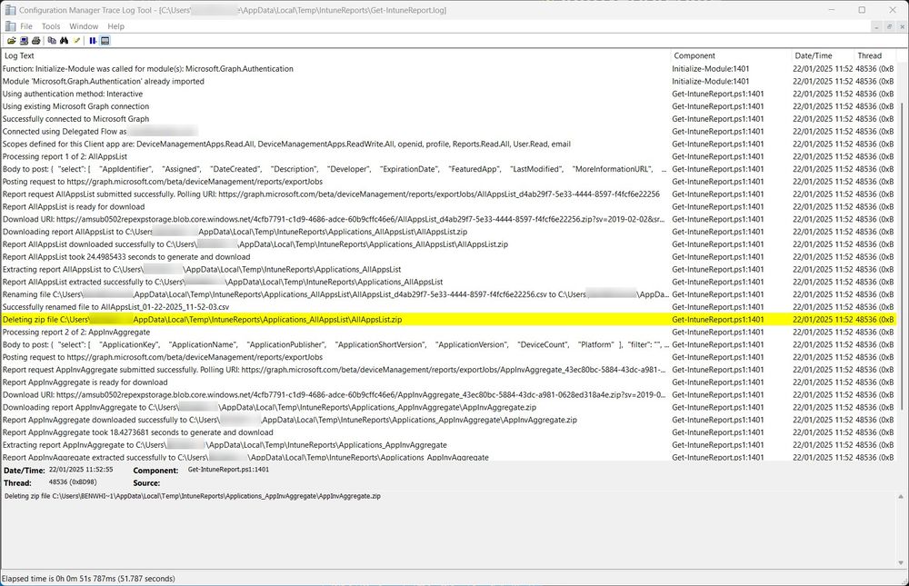Select row 'Report AllAppsList took 24.4985433 seconds'
Viewport: 909px width, 586px height.
[449, 257]
